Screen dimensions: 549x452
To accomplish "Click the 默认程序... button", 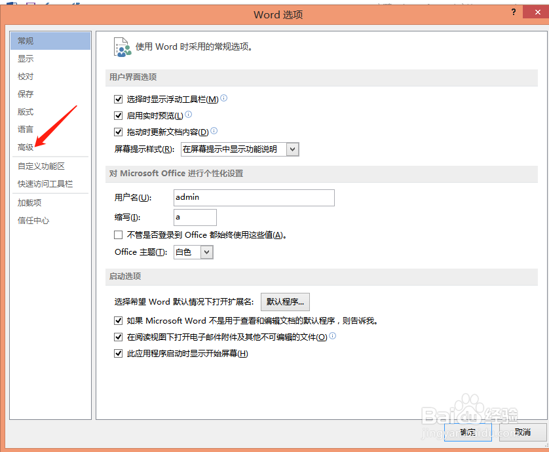I will coord(285,302).
